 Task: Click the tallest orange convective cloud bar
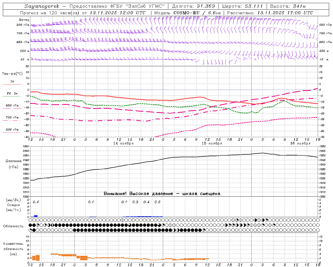(x=38, y=258)
